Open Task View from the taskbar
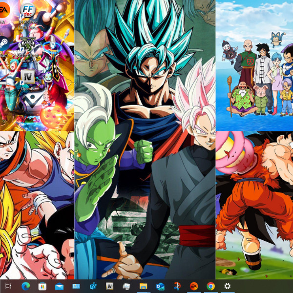This screenshot has width=293, height=293. pyautogui.click(x=8, y=286)
